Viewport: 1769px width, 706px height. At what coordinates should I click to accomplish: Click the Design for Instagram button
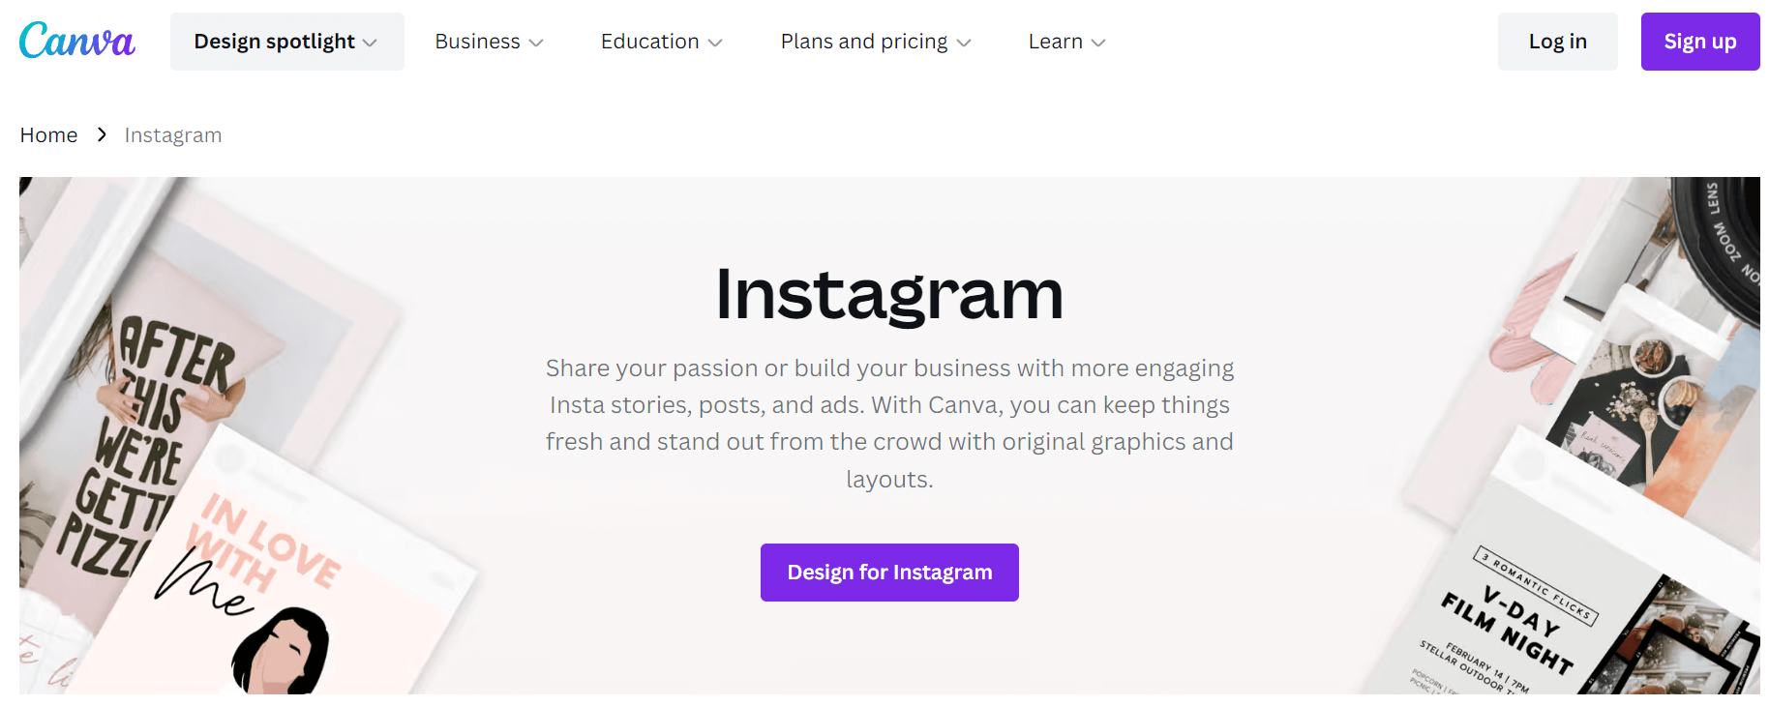(889, 573)
